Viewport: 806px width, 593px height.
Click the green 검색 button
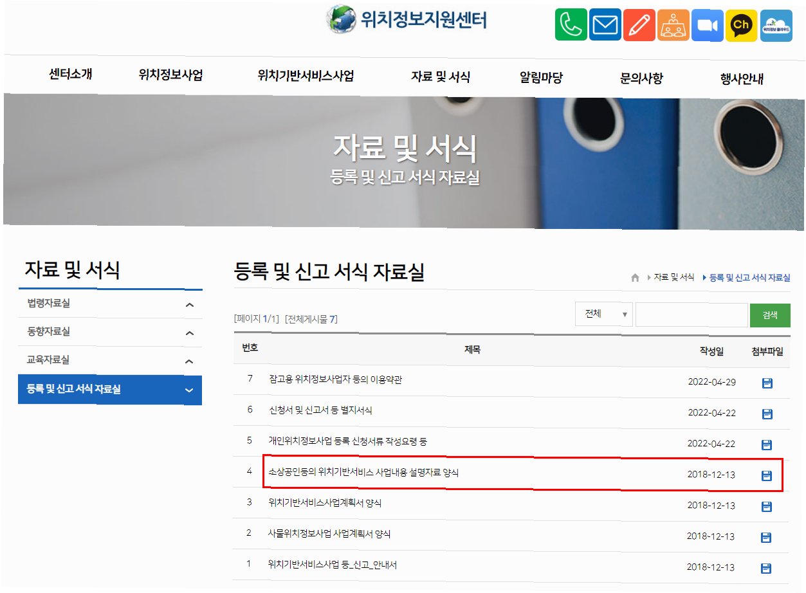click(x=770, y=315)
